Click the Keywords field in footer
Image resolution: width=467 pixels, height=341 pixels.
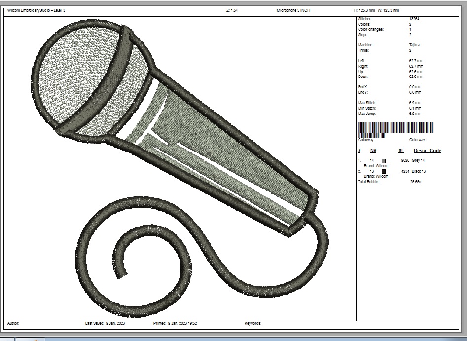click(252, 323)
